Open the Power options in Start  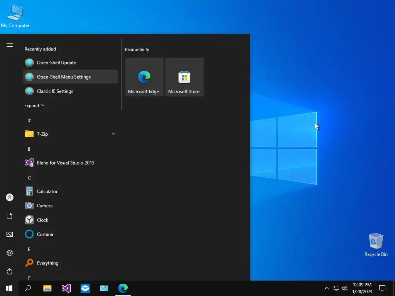coord(10,271)
